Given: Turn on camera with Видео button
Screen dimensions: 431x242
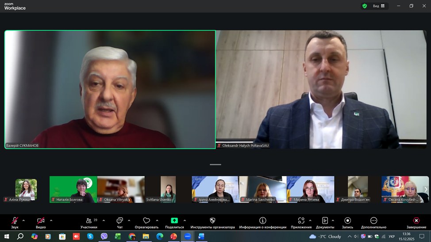Looking at the screenshot, I should (x=41, y=221).
